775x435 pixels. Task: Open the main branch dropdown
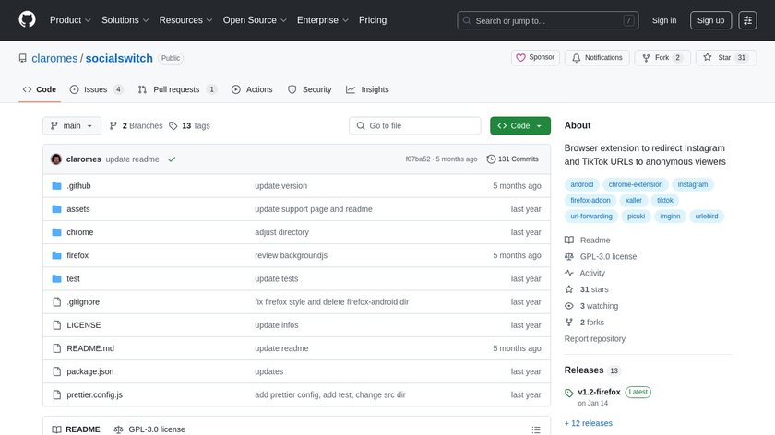71,125
